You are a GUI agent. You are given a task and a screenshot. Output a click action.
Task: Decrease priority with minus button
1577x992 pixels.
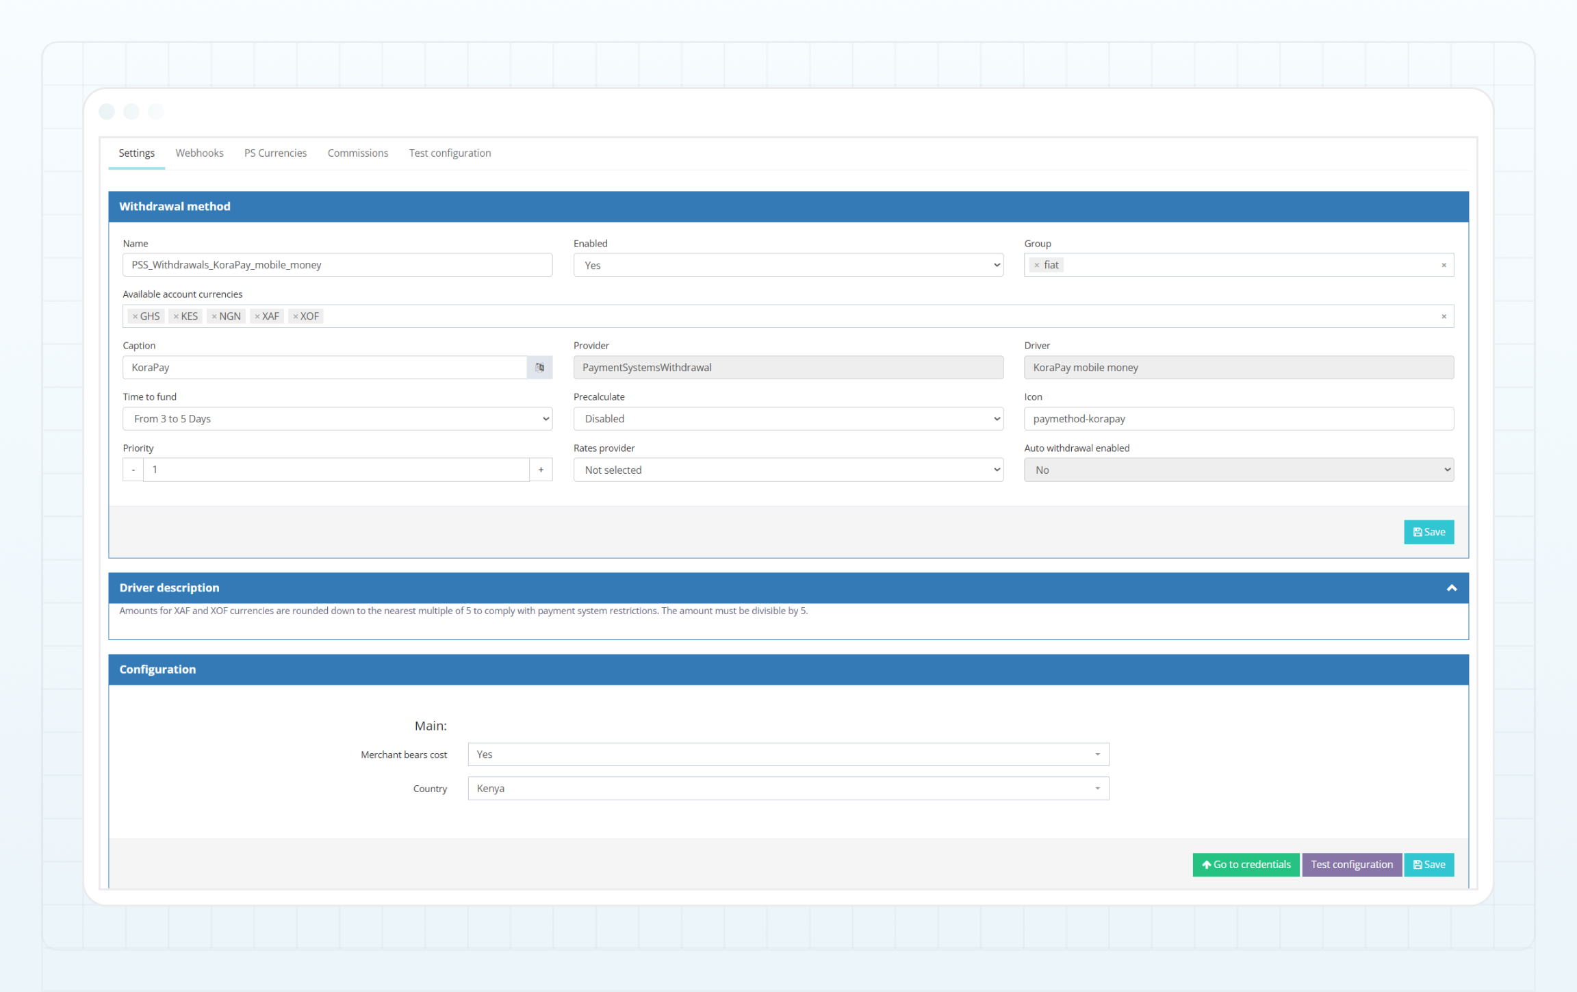pyautogui.click(x=133, y=470)
